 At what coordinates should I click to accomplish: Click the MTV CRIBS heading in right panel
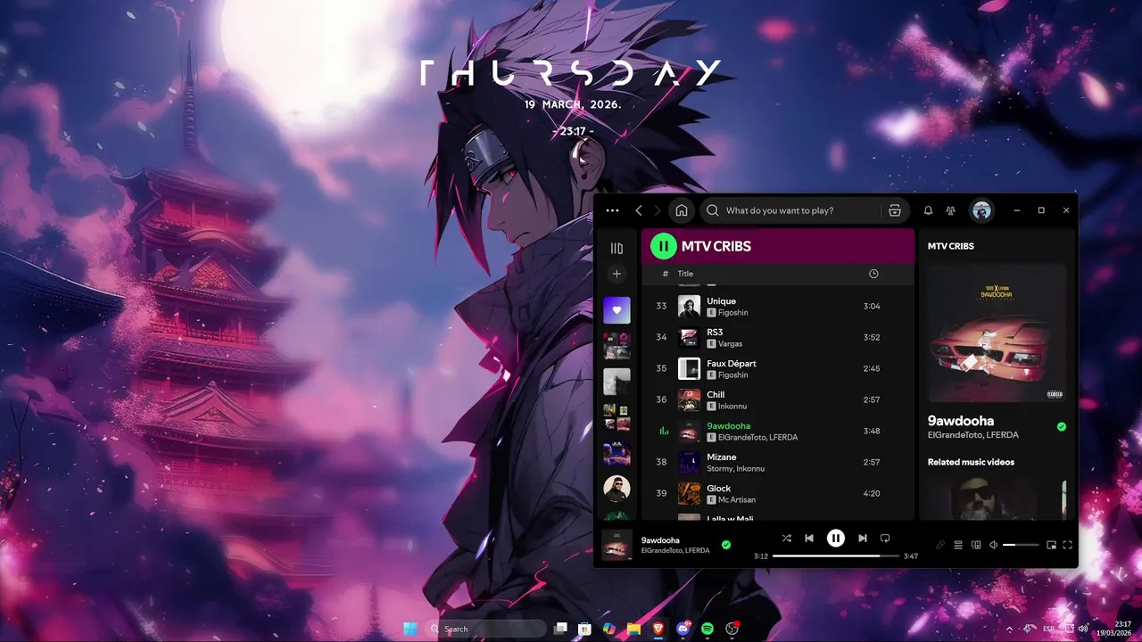pyautogui.click(x=951, y=246)
